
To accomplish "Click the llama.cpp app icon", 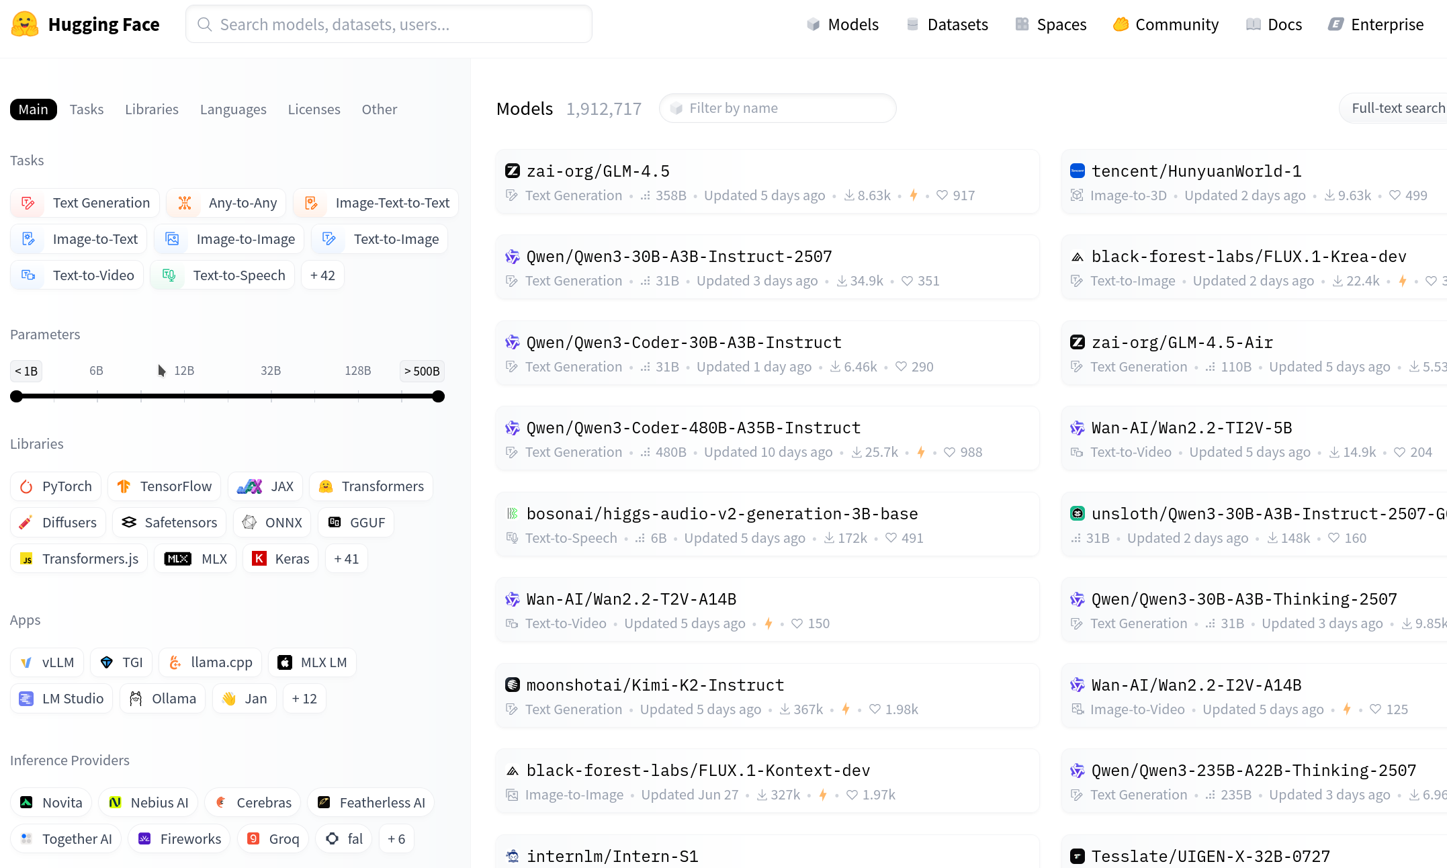I will [x=175, y=662].
